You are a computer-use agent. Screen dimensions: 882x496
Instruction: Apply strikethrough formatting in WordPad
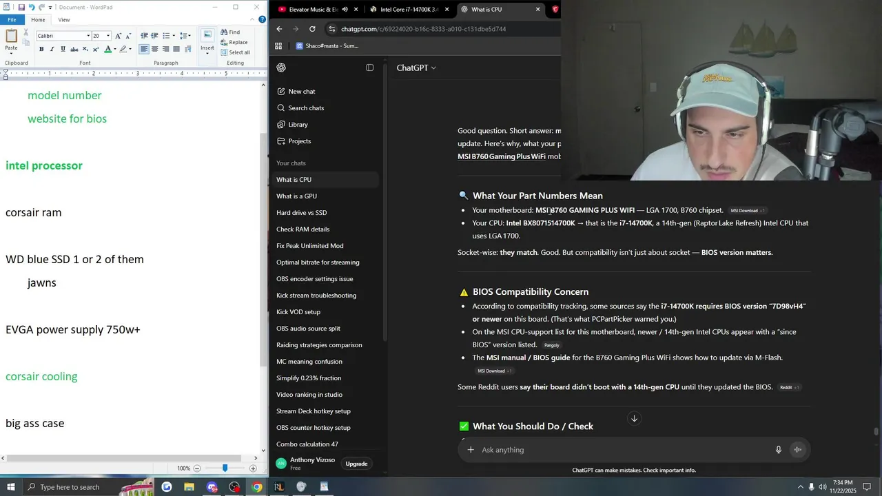(x=74, y=49)
